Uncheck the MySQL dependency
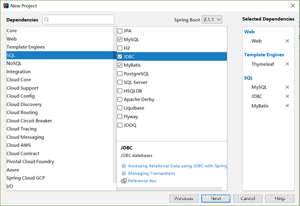The height and width of the screenshot is (206, 300). [x=120, y=40]
